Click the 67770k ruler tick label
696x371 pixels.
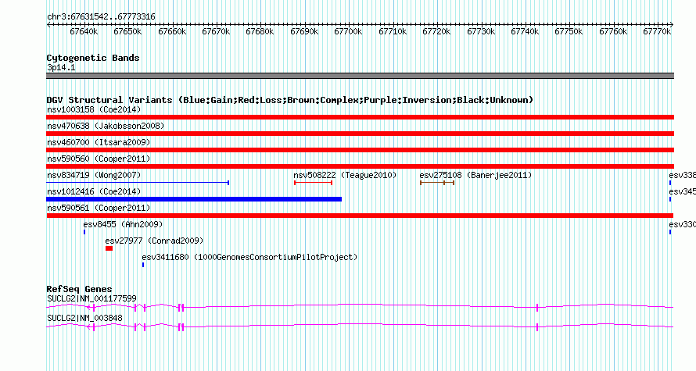657,31
